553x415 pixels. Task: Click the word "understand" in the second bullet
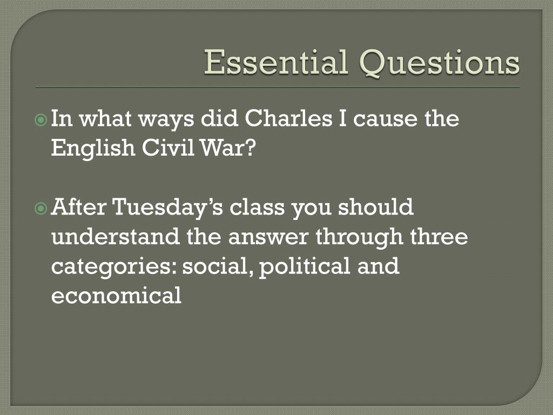click(x=116, y=236)
